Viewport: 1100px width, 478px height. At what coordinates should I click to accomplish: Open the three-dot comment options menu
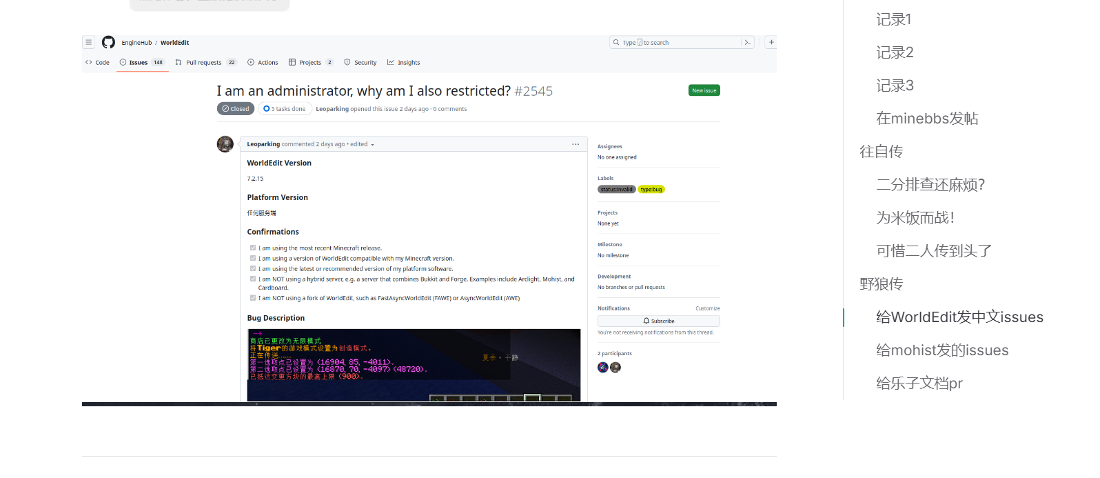point(576,144)
